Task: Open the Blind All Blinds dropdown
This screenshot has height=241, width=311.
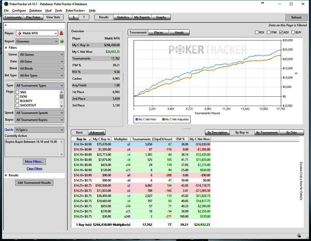Action: [41, 68]
